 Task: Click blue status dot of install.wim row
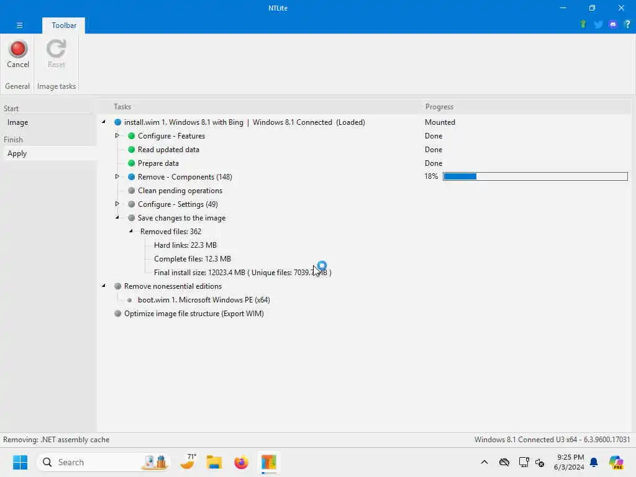(x=117, y=122)
